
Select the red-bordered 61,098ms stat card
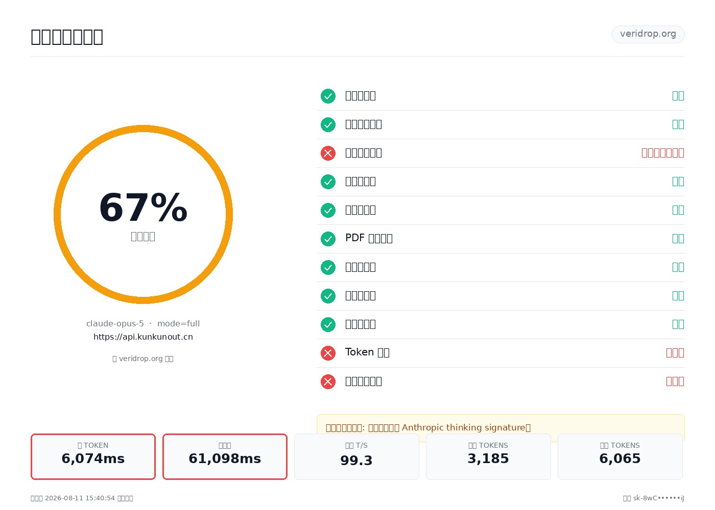(x=225, y=456)
